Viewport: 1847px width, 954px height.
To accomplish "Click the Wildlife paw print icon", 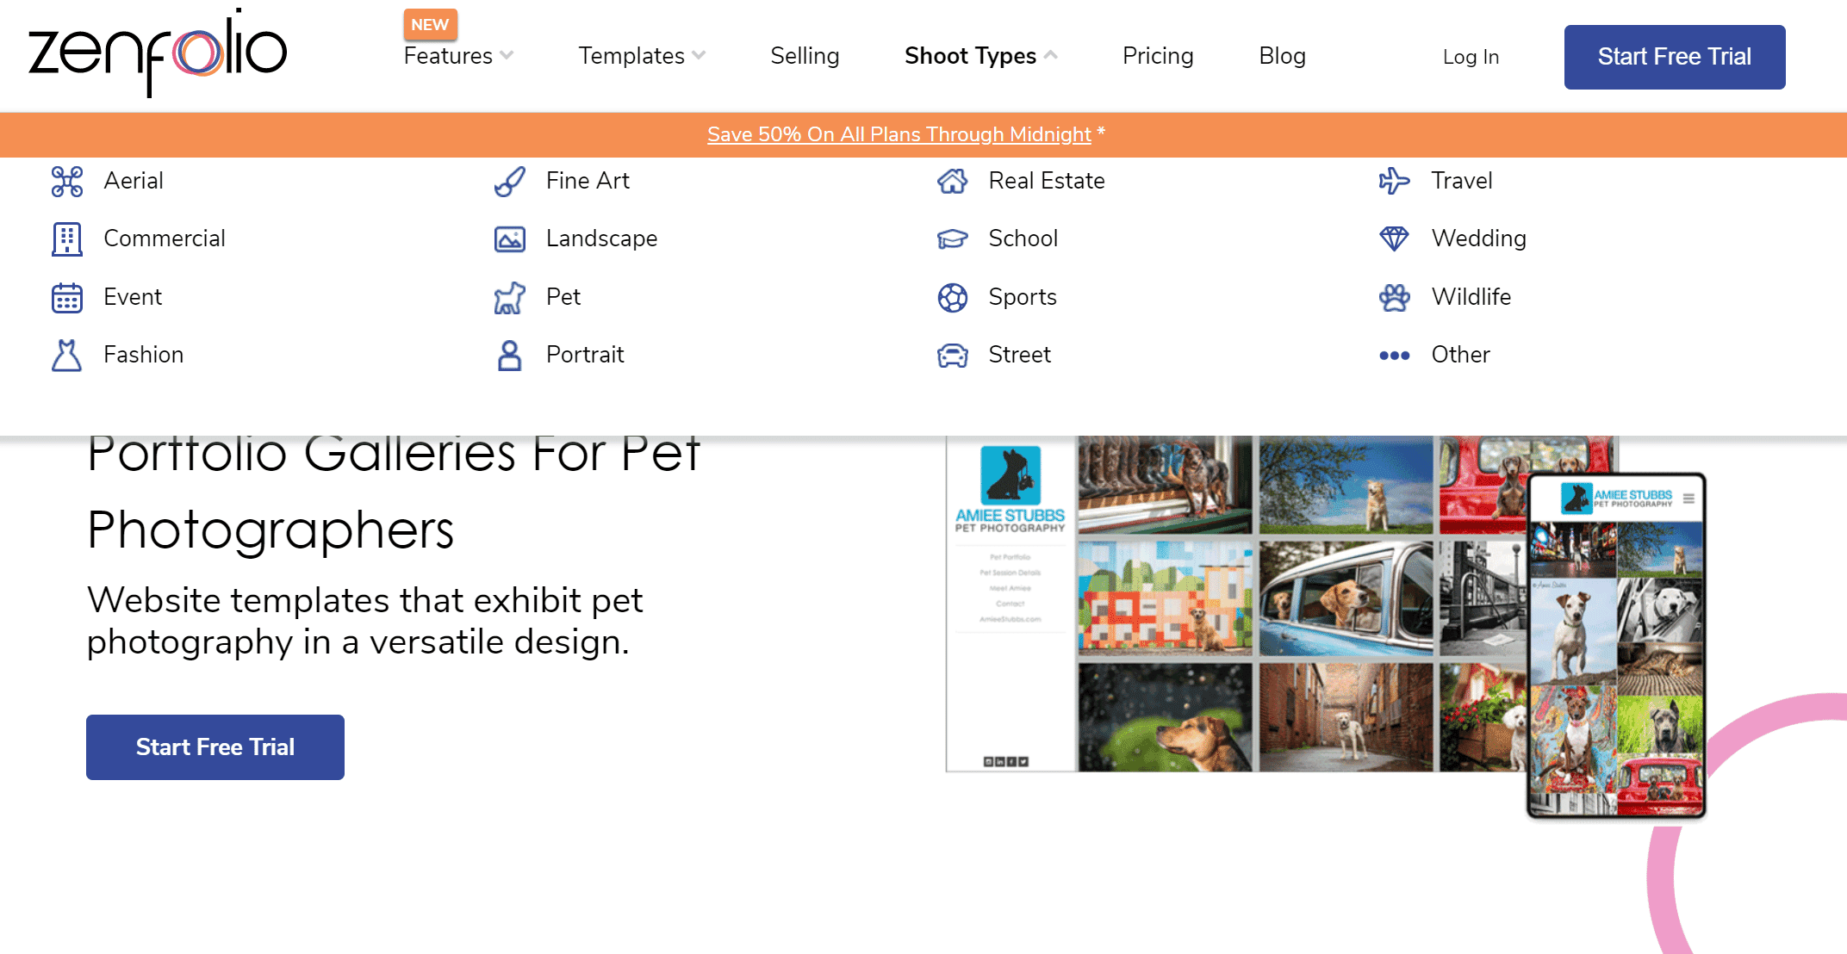I will pyautogui.click(x=1395, y=298).
